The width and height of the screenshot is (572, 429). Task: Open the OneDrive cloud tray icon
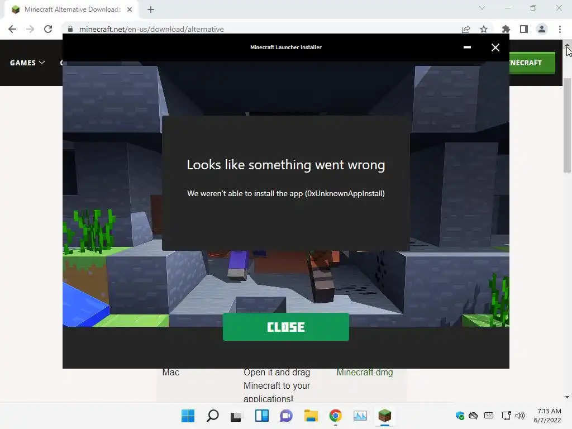coord(473,416)
